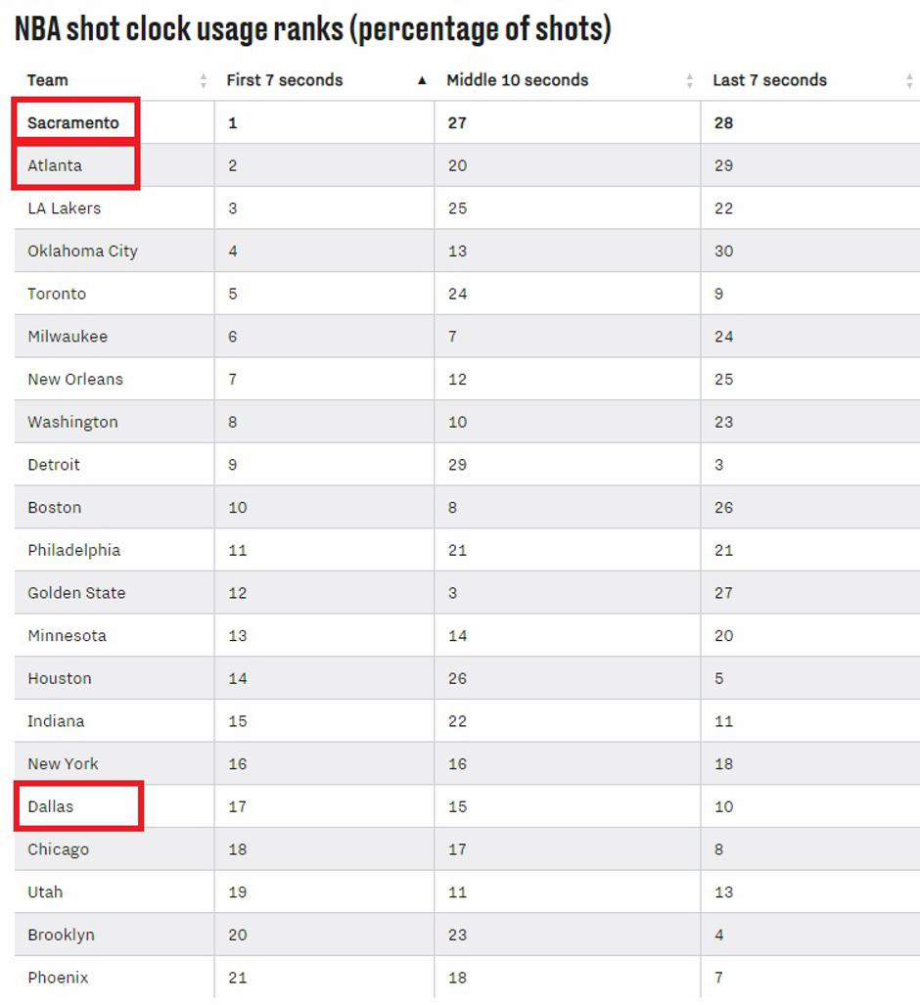
Task: Select the Atlanta team cell
Action: point(55,165)
